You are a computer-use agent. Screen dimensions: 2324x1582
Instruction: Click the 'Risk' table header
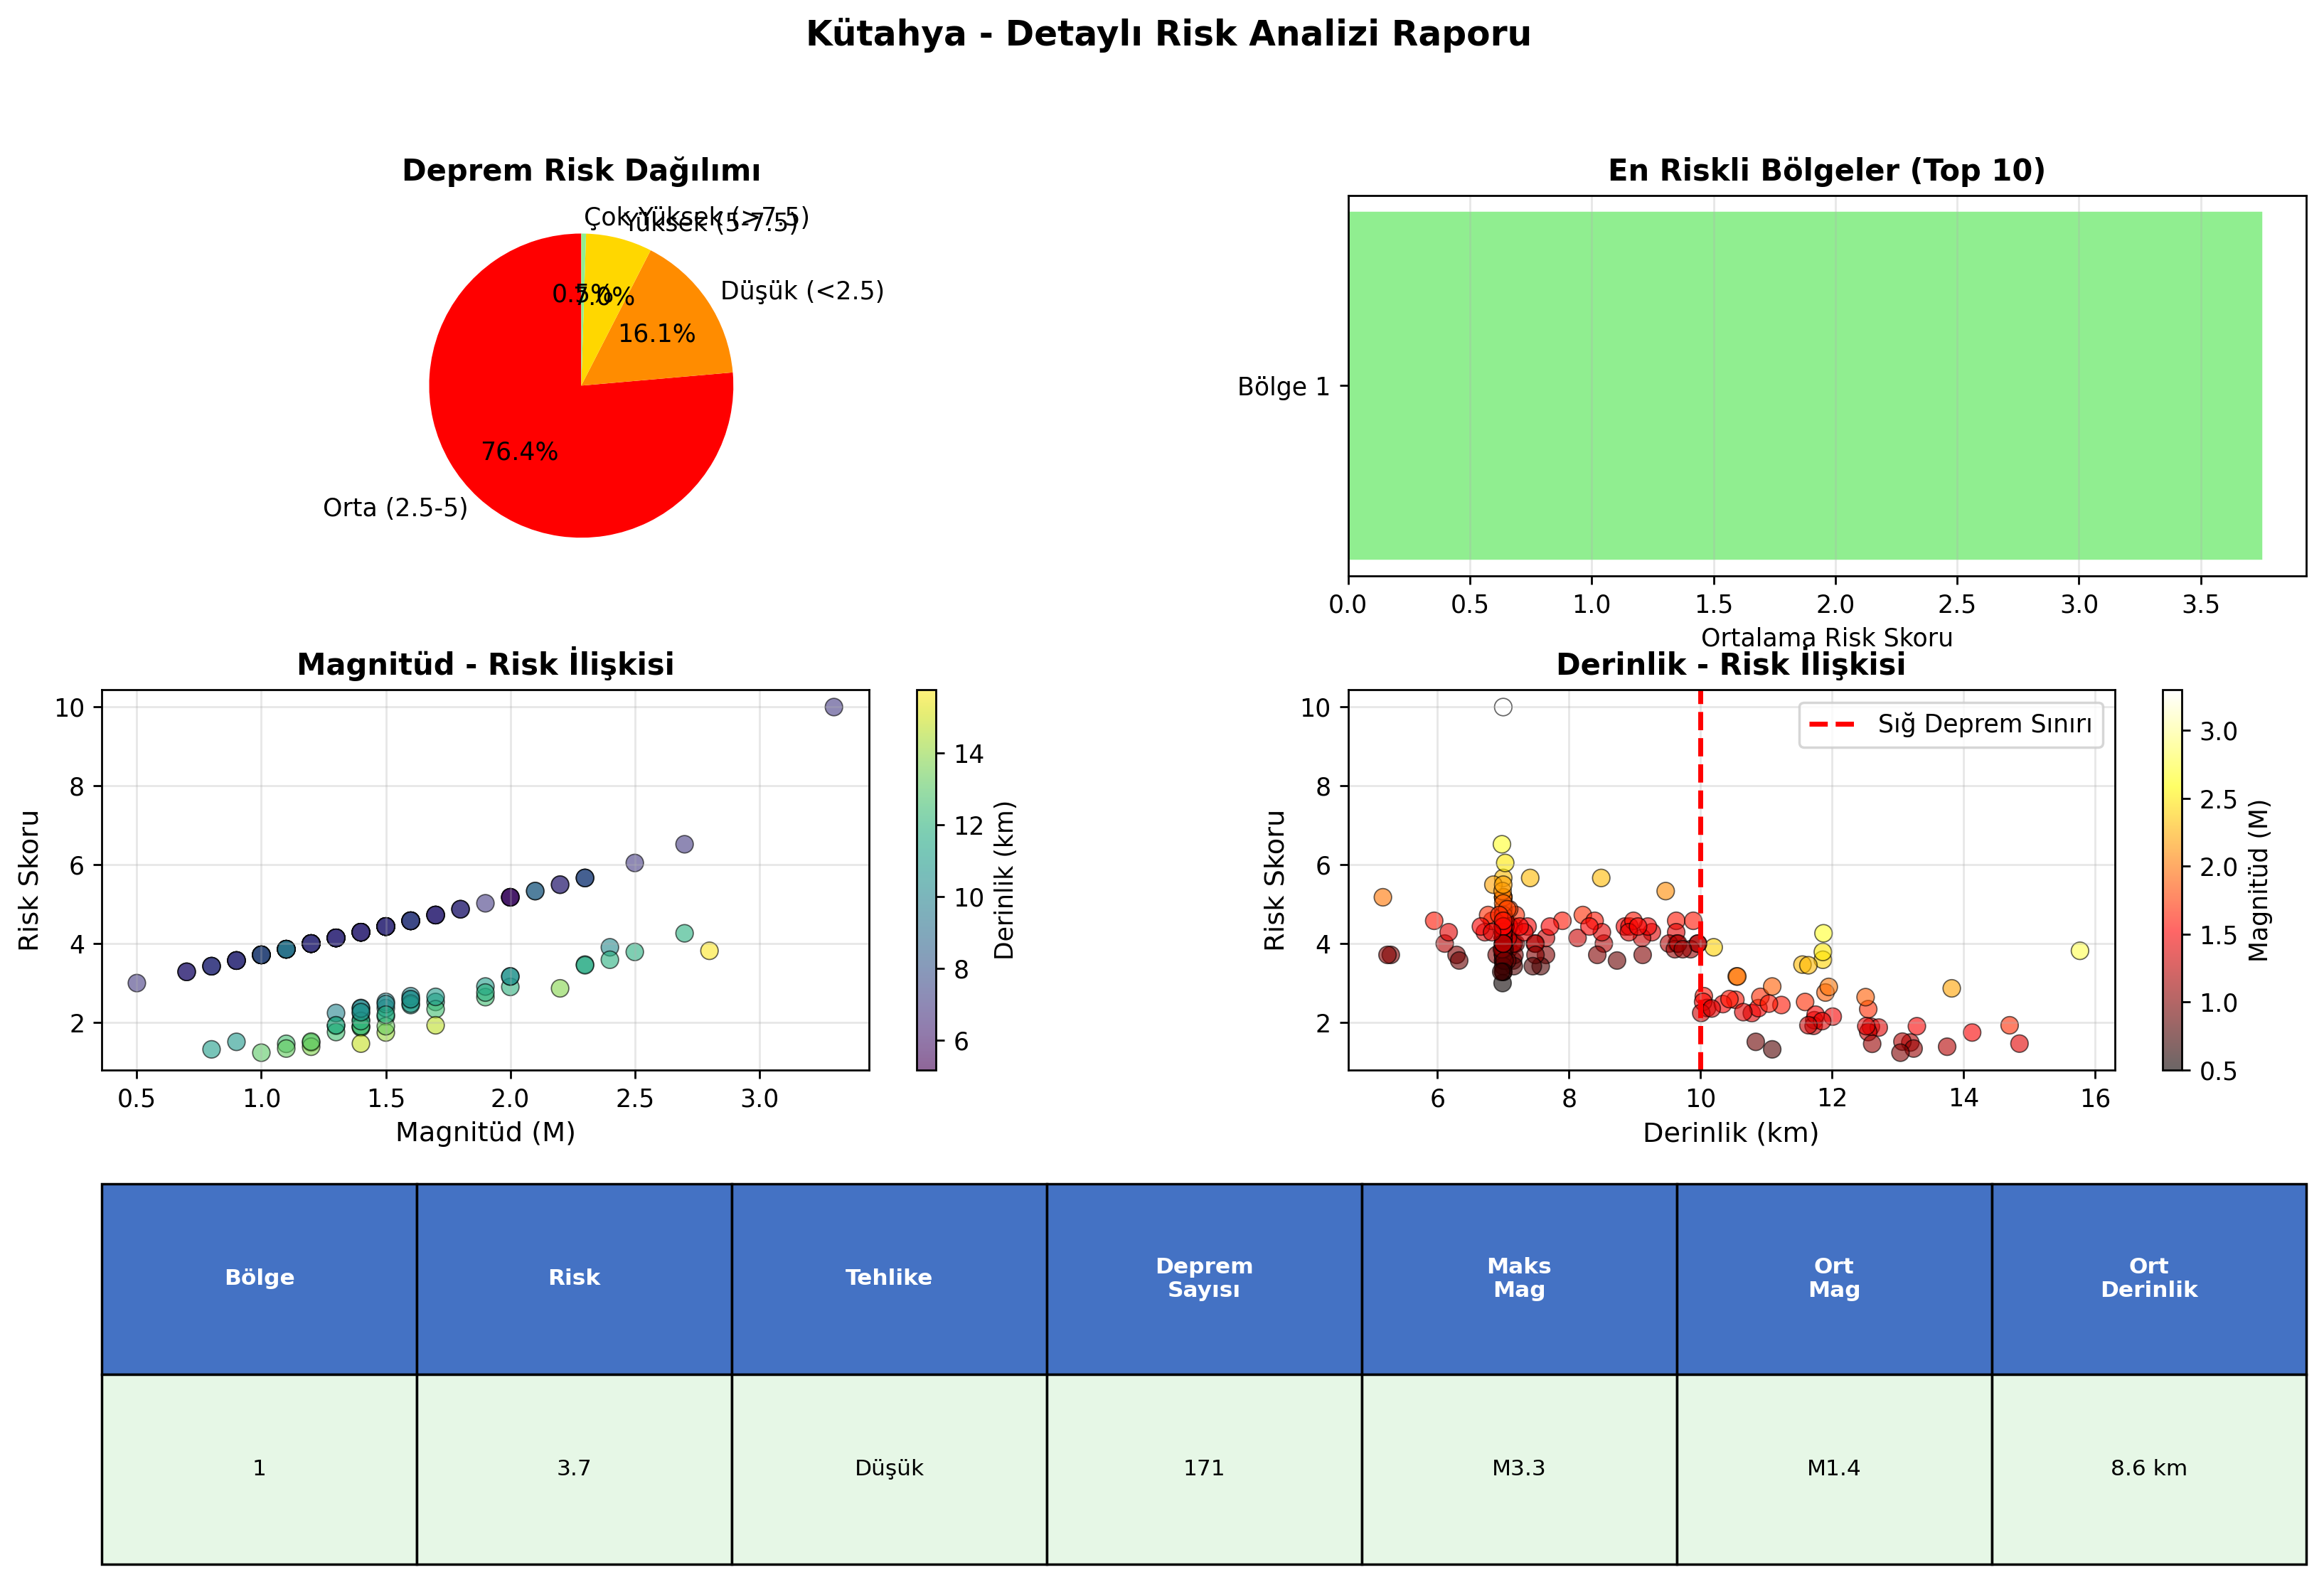pos(574,1278)
